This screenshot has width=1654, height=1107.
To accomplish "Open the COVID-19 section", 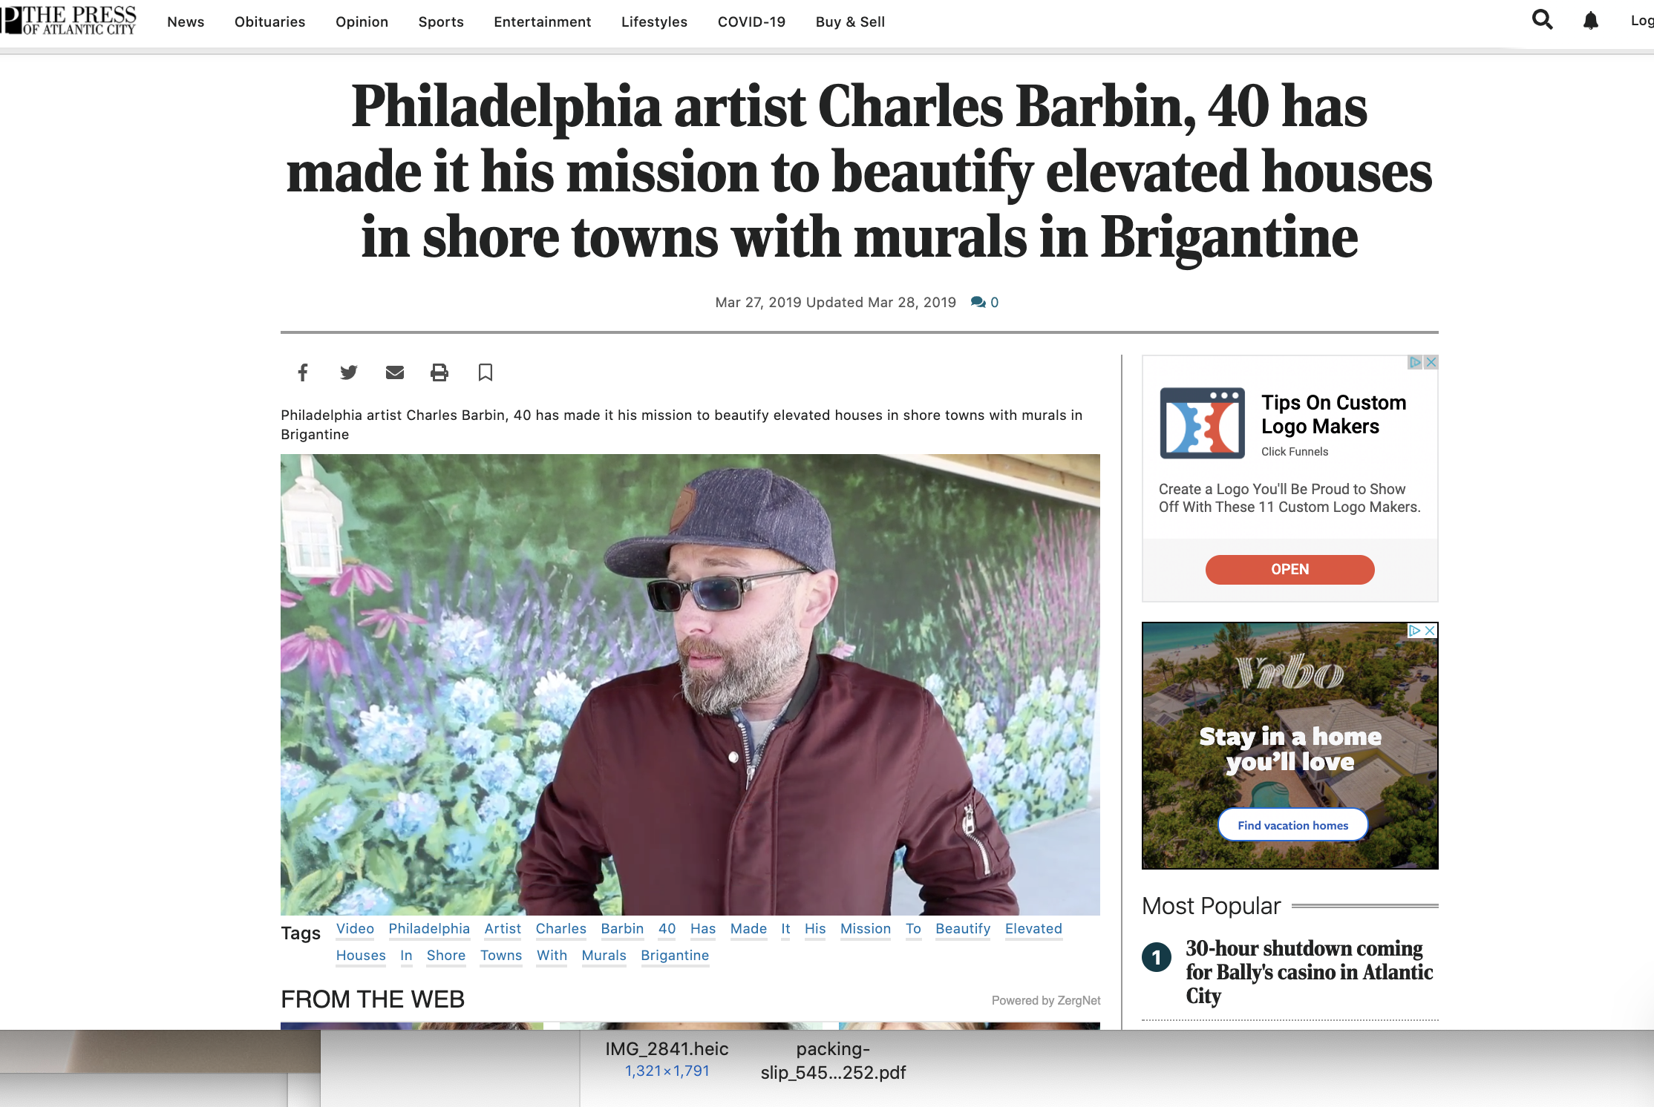I will (x=751, y=22).
